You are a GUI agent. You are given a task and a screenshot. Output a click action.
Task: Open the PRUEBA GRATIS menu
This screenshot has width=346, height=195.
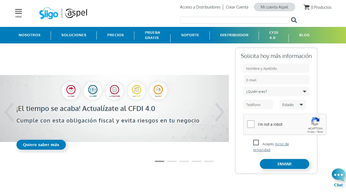click(153, 35)
